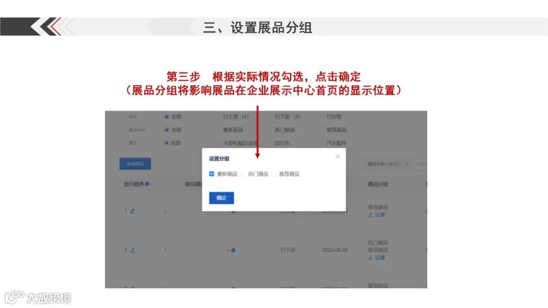This screenshot has height=308, width=548.
Task: Check the 热门展品 checkbox in dialog
Action: (243, 174)
